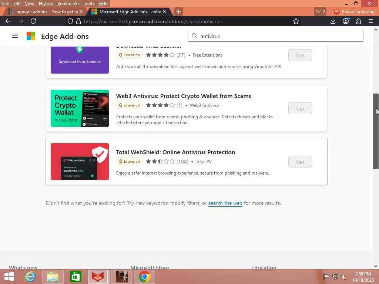Click the Private browsing indicator
This screenshot has height=284, width=379.
pyautogui.click(x=354, y=11)
